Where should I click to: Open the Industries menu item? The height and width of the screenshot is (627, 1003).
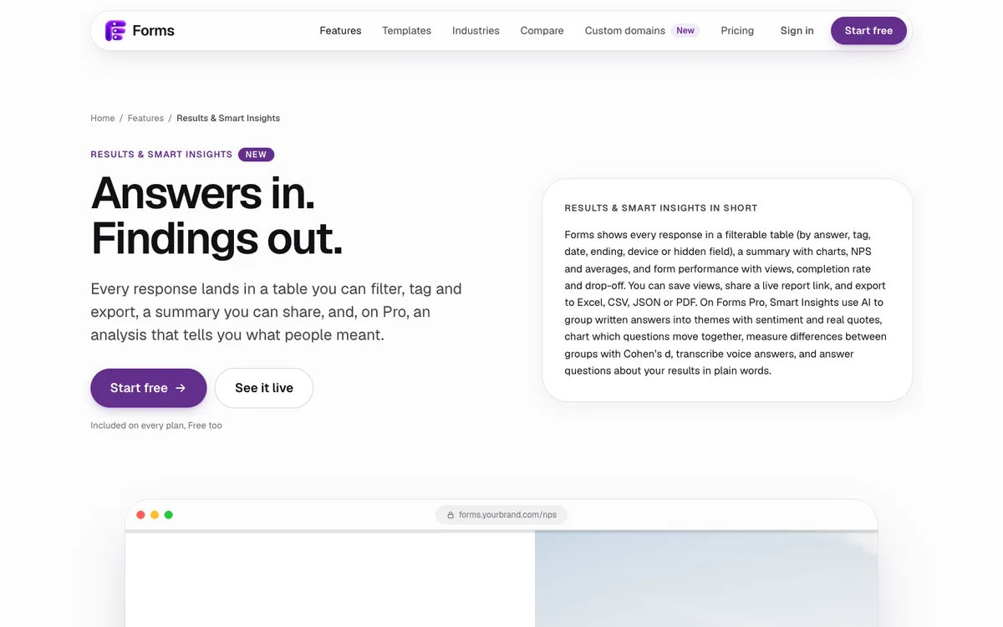point(476,31)
